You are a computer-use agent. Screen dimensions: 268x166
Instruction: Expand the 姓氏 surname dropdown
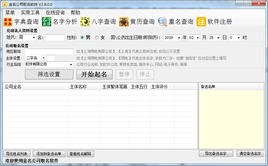(33, 37)
